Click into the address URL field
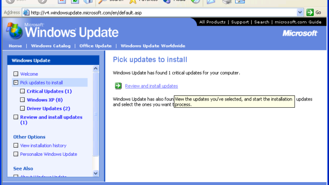This screenshot has width=329, height=185. click(x=164, y=13)
